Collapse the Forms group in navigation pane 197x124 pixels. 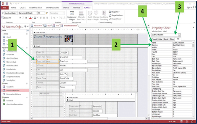tap(27, 84)
